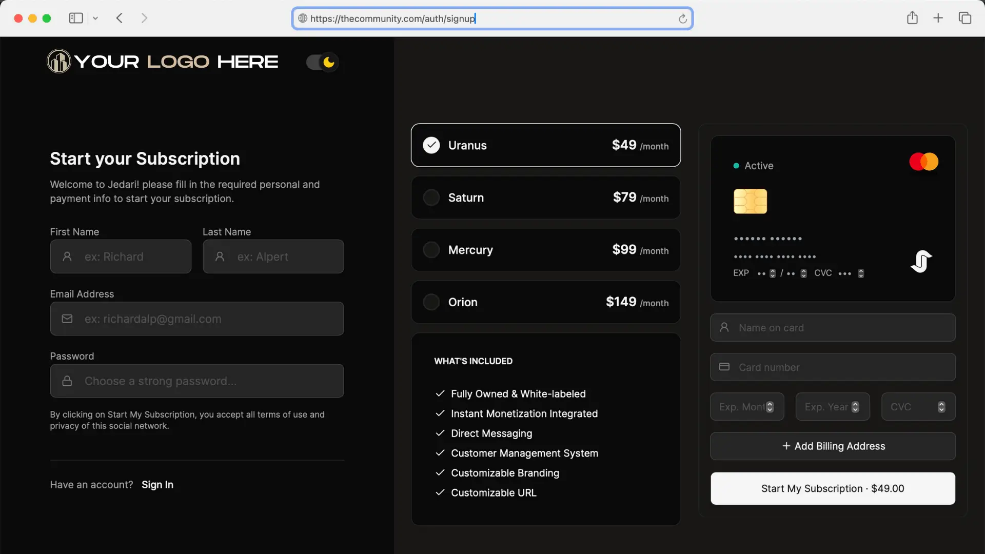Click the envelope icon in email field

(67, 319)
